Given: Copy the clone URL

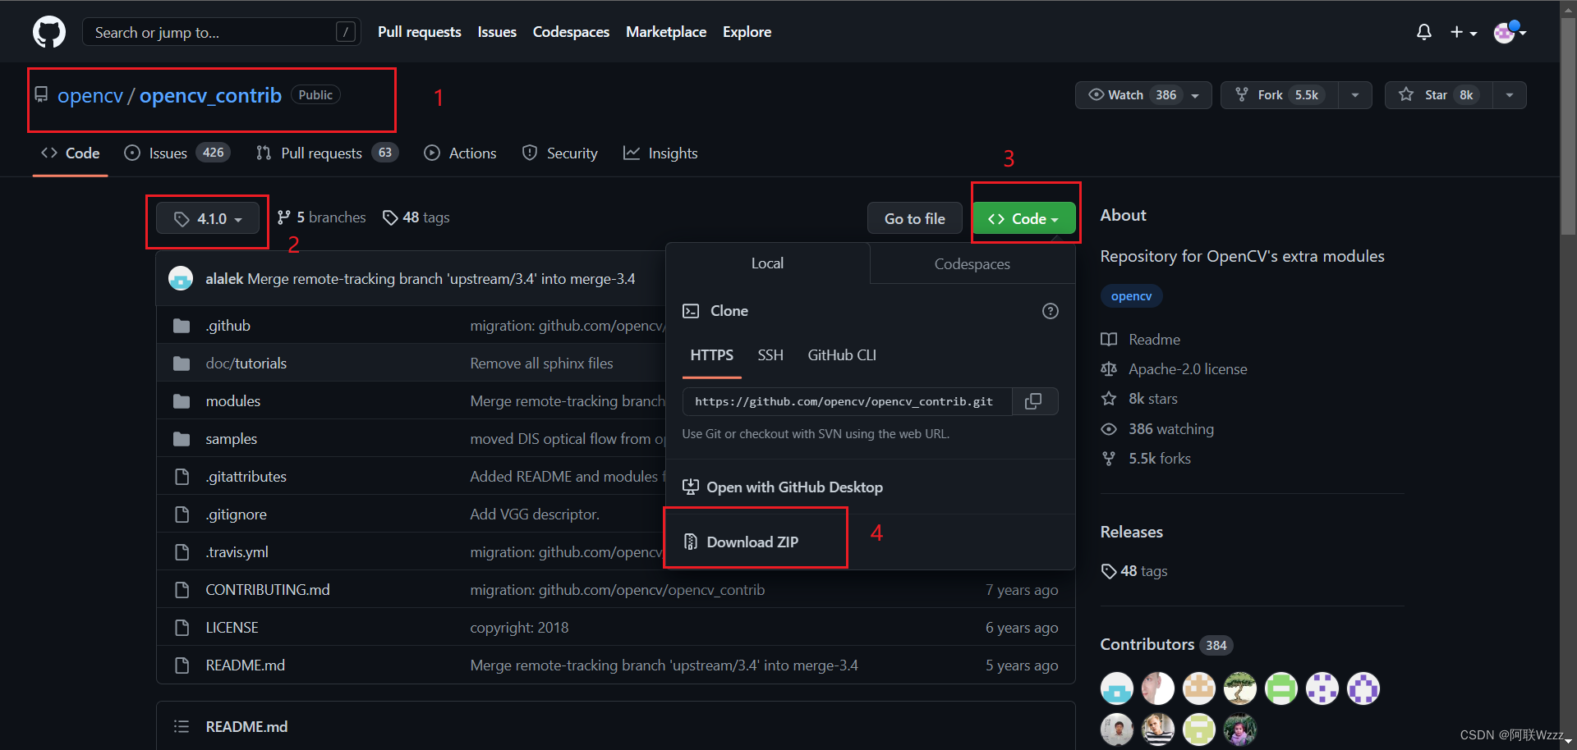Looking at the screenshot, I should 1033,401.
